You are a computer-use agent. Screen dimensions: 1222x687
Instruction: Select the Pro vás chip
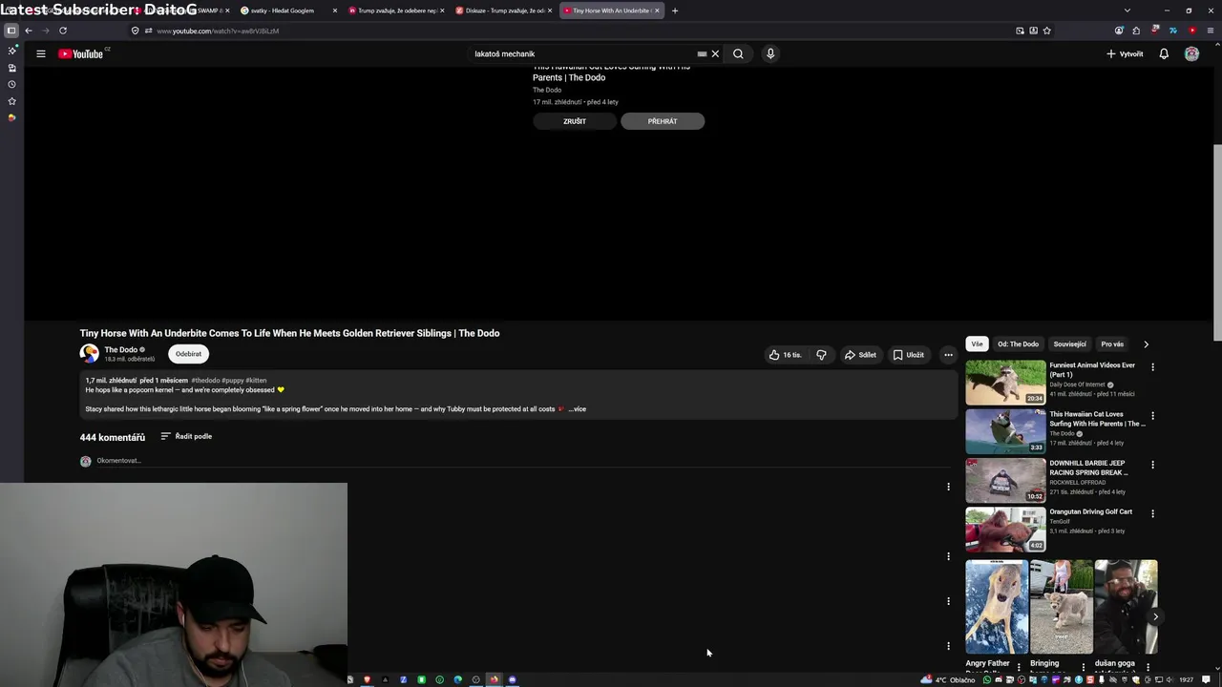coord(1112,344)
